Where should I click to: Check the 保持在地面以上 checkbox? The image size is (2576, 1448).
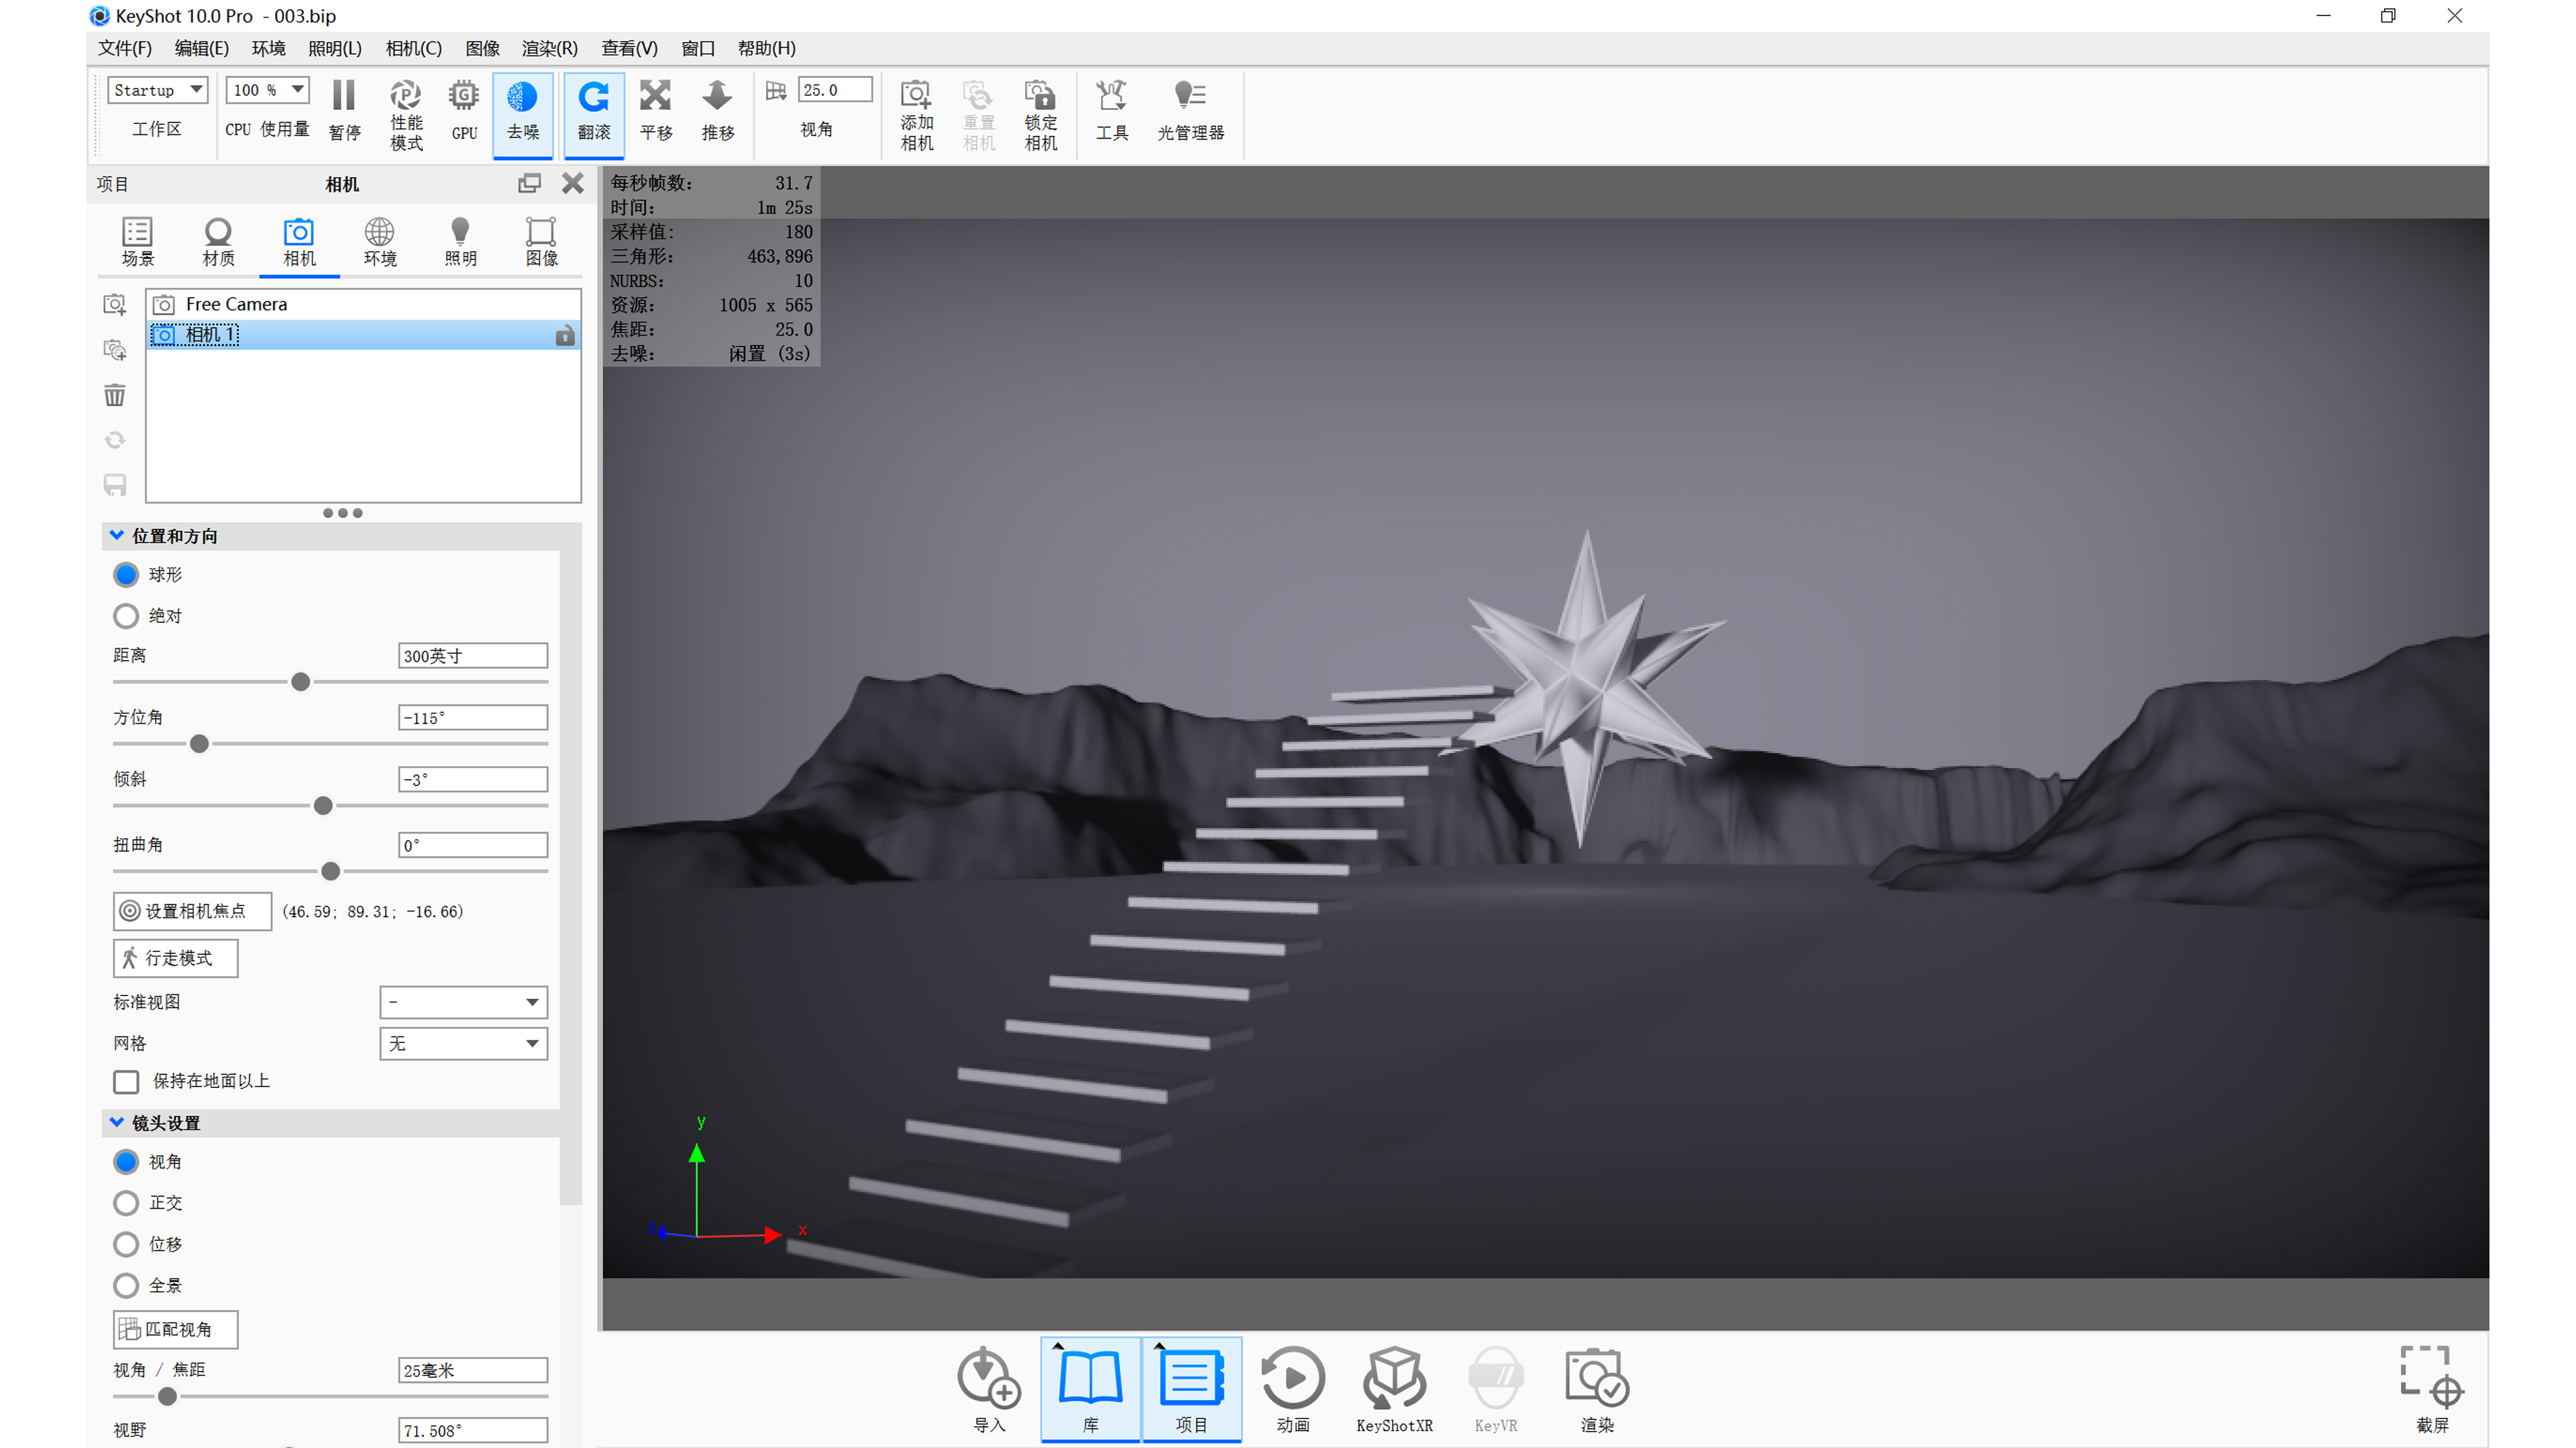[x=126, y=1081]
